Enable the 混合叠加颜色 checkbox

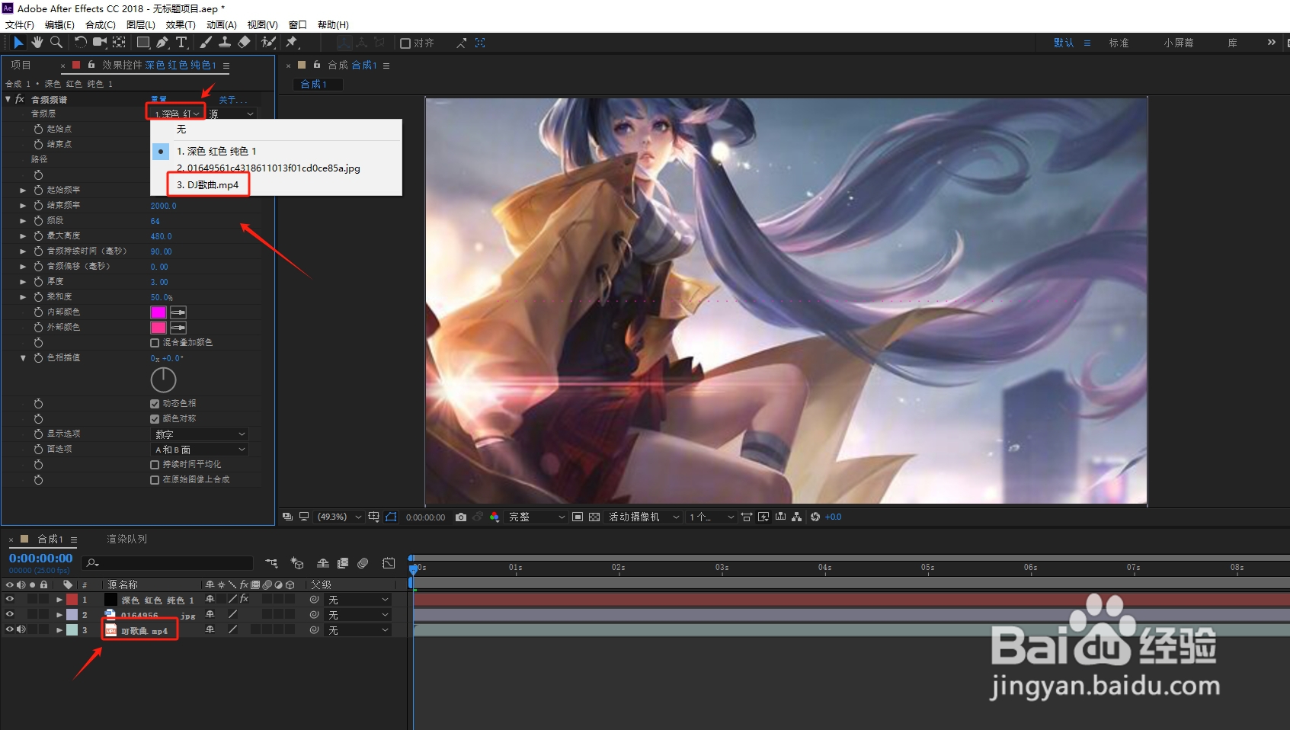click(x=155, y=343)
